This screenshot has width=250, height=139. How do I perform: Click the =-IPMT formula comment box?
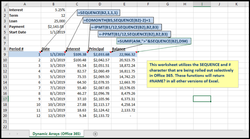click(x=126, y=27)
